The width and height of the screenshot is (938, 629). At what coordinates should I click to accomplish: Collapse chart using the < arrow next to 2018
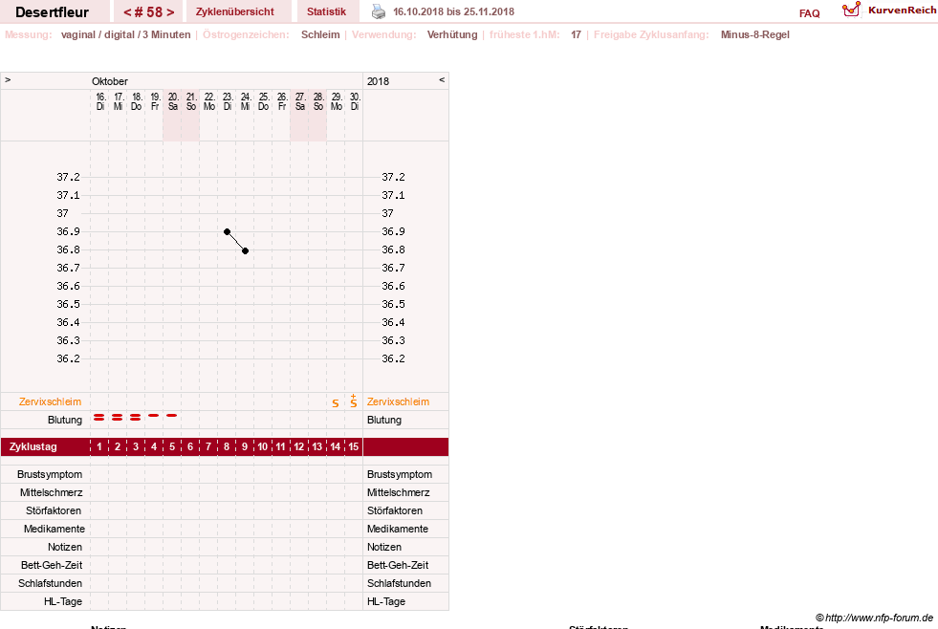[x=442, y=79]
